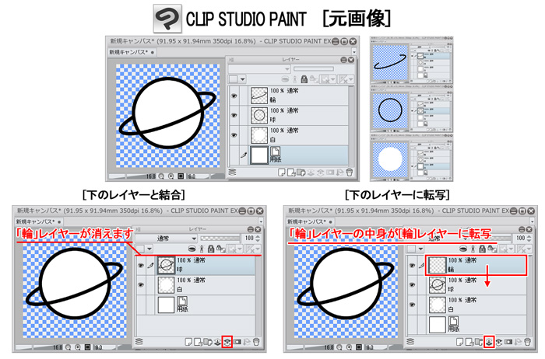Viewport: 545px width, 359px height.
Task: Click New Layer Folder icon in 下のレイヤーに転写 window
Action: coord(479,342)
